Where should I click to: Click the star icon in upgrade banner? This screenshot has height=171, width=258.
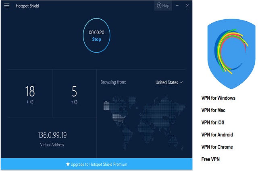pyautogui.click(x=68, y=164)
